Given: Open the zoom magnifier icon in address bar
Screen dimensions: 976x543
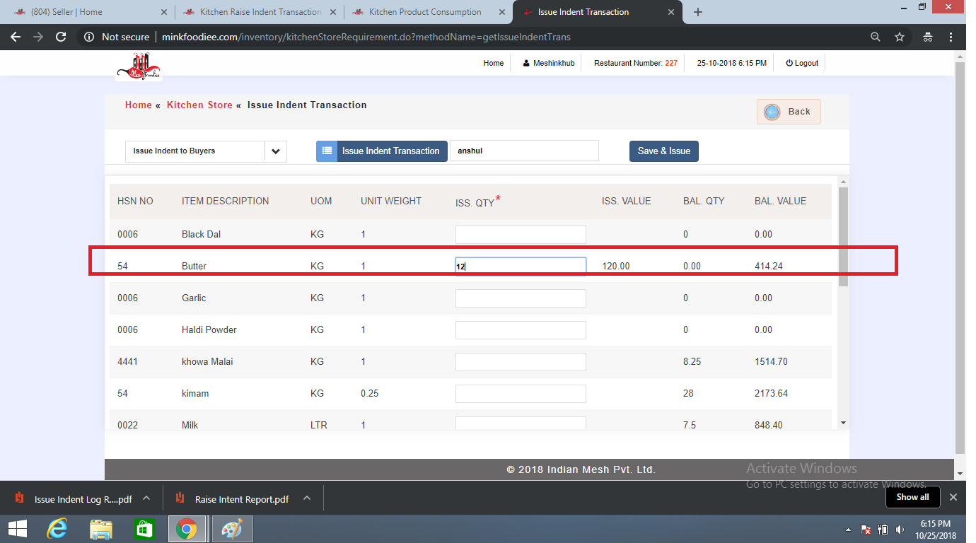Looking at the screenshot, I should pyautogui.click(x=876, y=37).
